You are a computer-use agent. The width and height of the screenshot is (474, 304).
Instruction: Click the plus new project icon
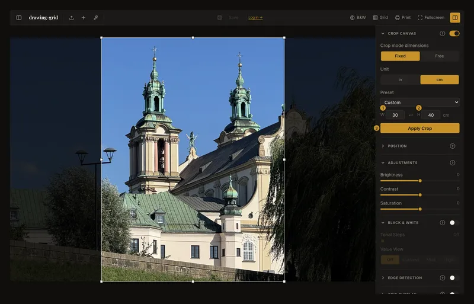84,18
